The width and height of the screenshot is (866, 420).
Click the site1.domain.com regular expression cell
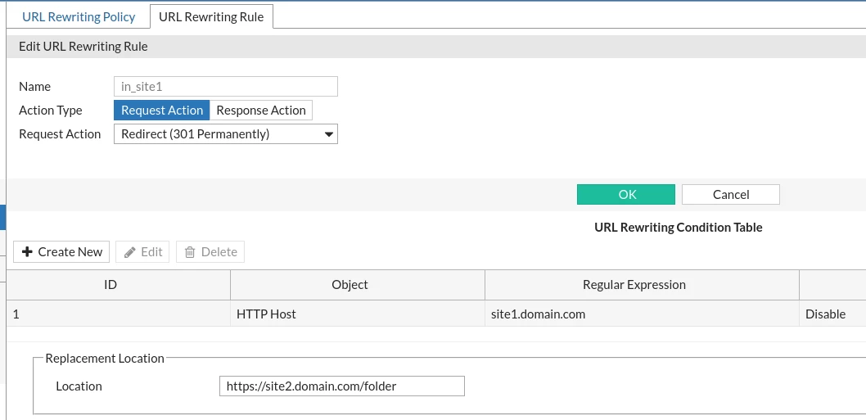(642, 314)
